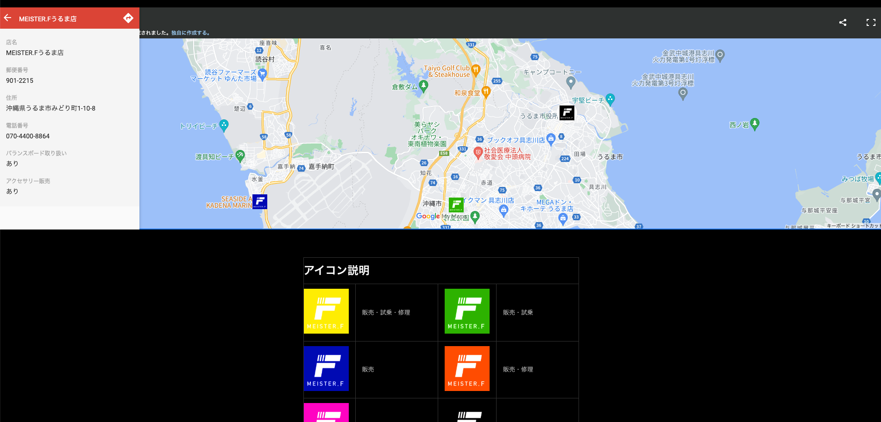Open the 西ノ岩 pin
The width and height of the screenshot is (881, 422).
click(755, 124)
